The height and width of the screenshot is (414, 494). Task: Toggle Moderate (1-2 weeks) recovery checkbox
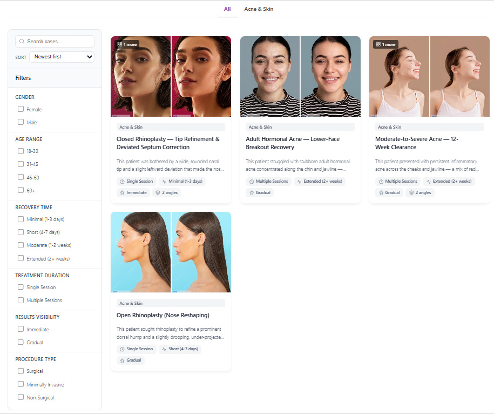(21, 245)
